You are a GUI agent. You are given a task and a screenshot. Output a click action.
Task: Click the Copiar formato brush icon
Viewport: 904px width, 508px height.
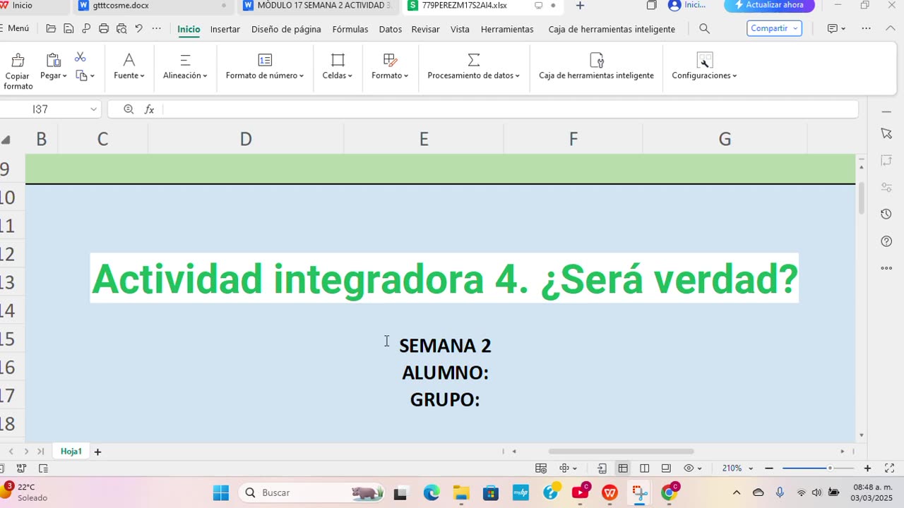pyautogui.click(x=18, y=60)
